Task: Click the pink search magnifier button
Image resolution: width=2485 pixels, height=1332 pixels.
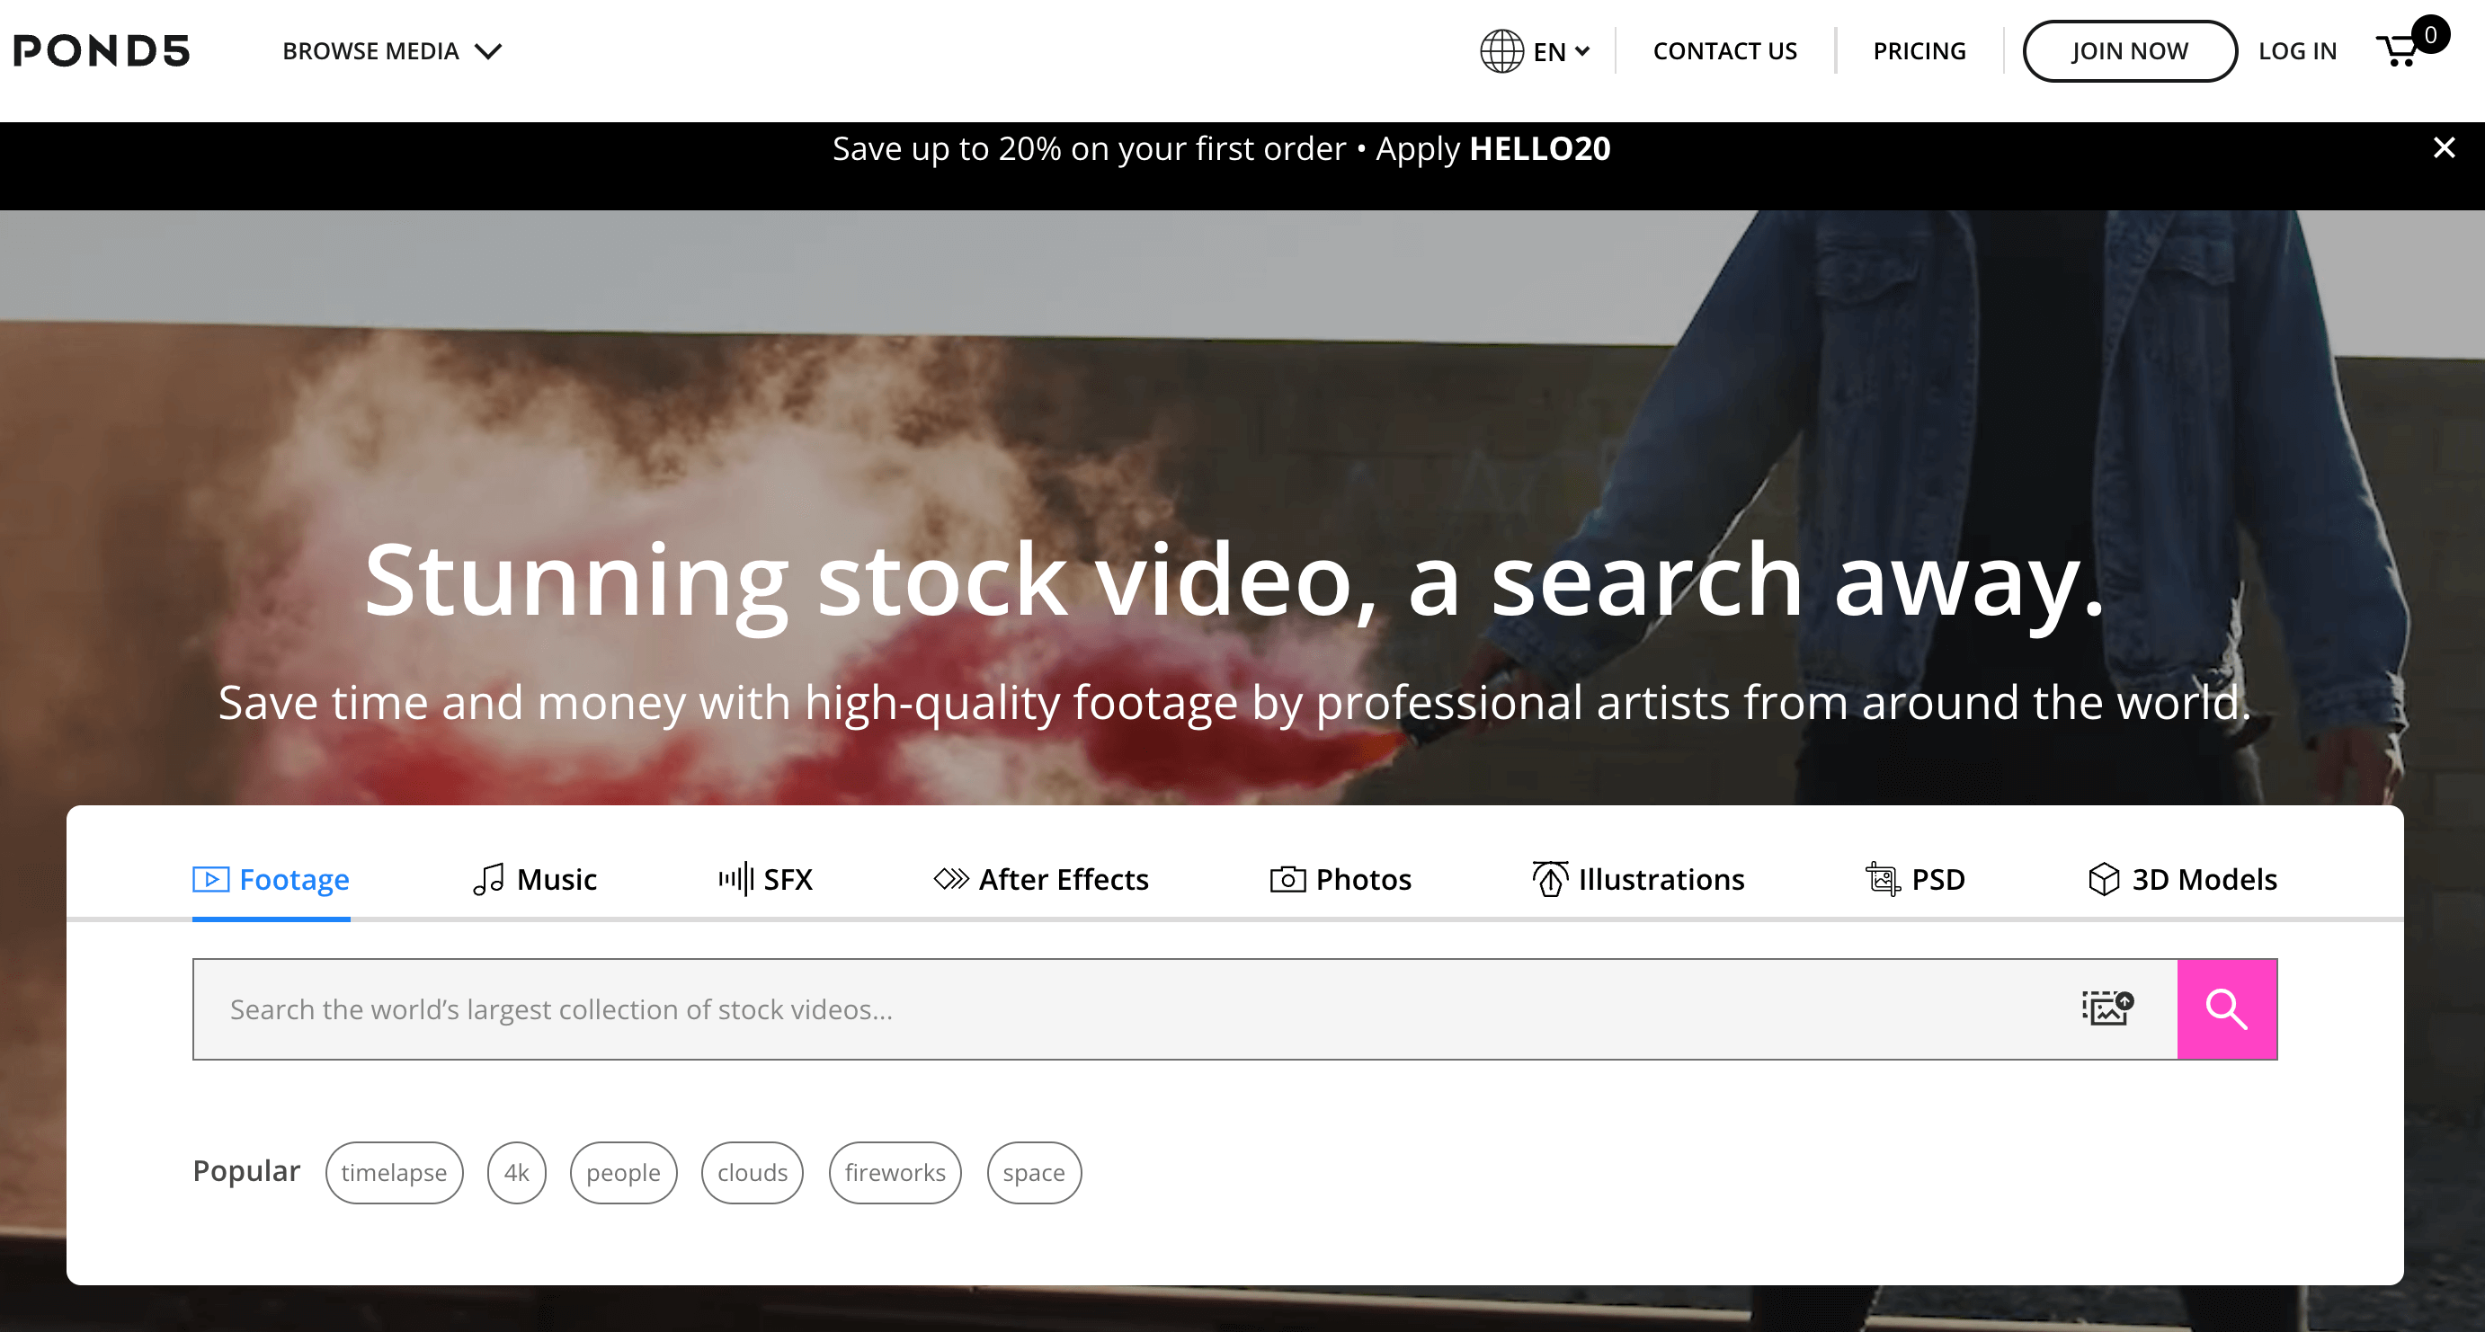Action: (2226, 1008)
